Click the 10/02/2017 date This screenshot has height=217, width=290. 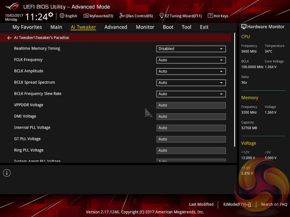coord(14,16)
